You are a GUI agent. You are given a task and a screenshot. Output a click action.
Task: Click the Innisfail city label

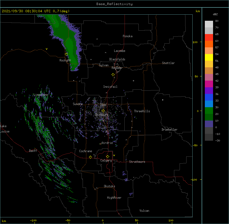tap(110, 87)
